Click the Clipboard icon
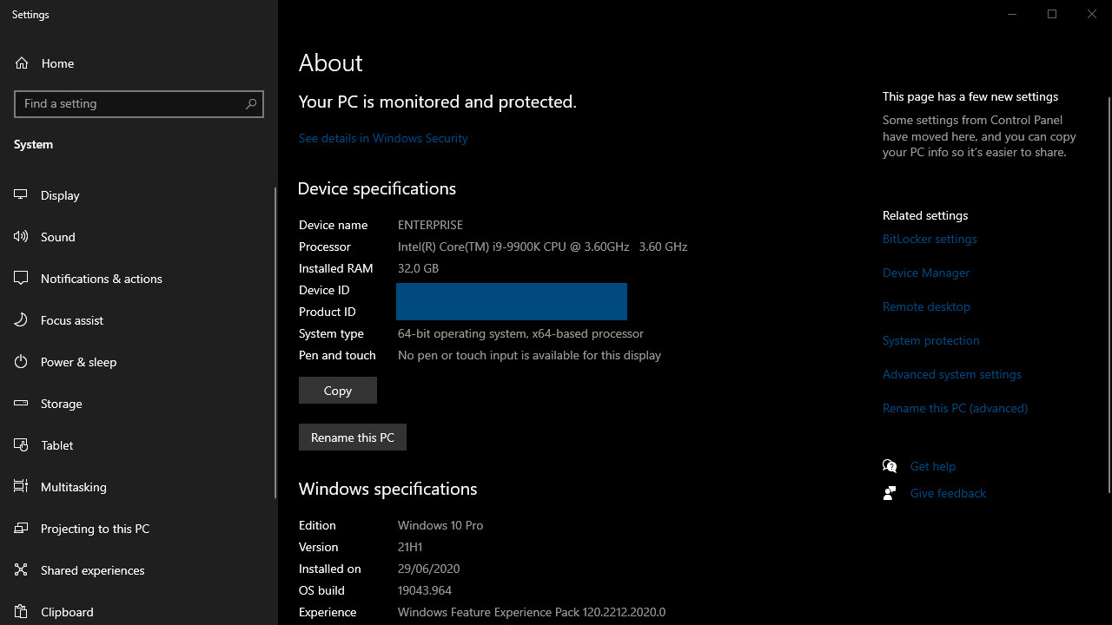1112x625 pixels. click(21, 612)
